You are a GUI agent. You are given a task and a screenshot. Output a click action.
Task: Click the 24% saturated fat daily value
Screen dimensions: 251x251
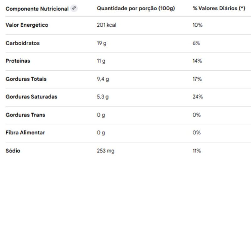pos(198,97)
